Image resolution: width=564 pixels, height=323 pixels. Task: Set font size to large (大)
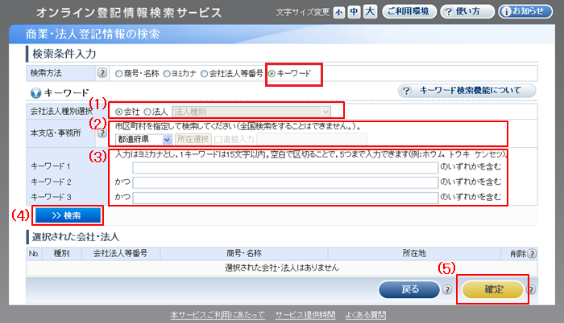click(370, 11)
